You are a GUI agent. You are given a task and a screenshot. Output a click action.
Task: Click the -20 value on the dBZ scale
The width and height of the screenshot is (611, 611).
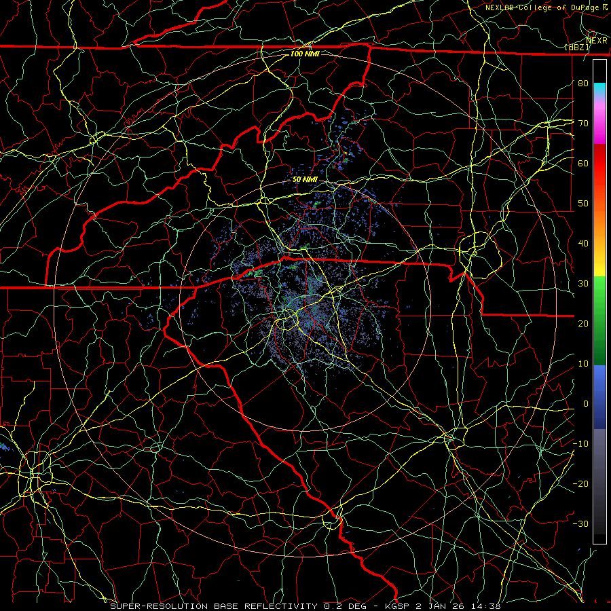click(580, 483)
